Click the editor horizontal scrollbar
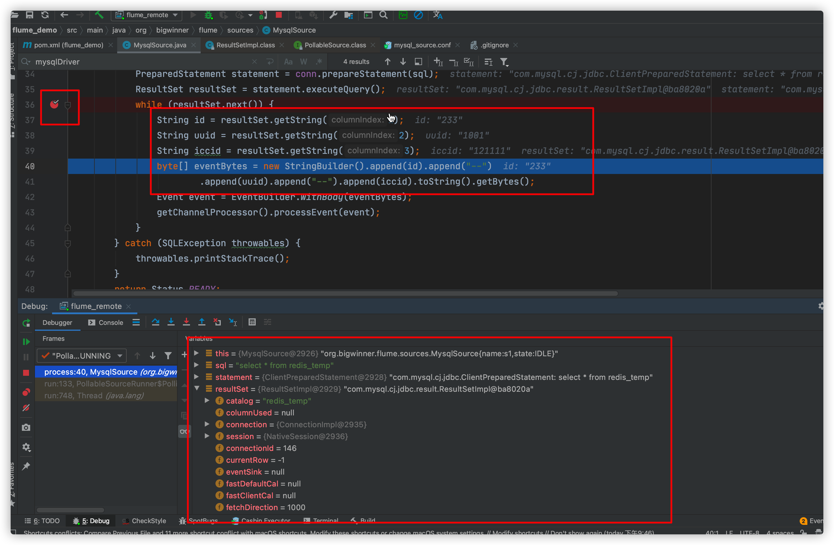The width and height of the screenshot is (834, 545). 345,294
